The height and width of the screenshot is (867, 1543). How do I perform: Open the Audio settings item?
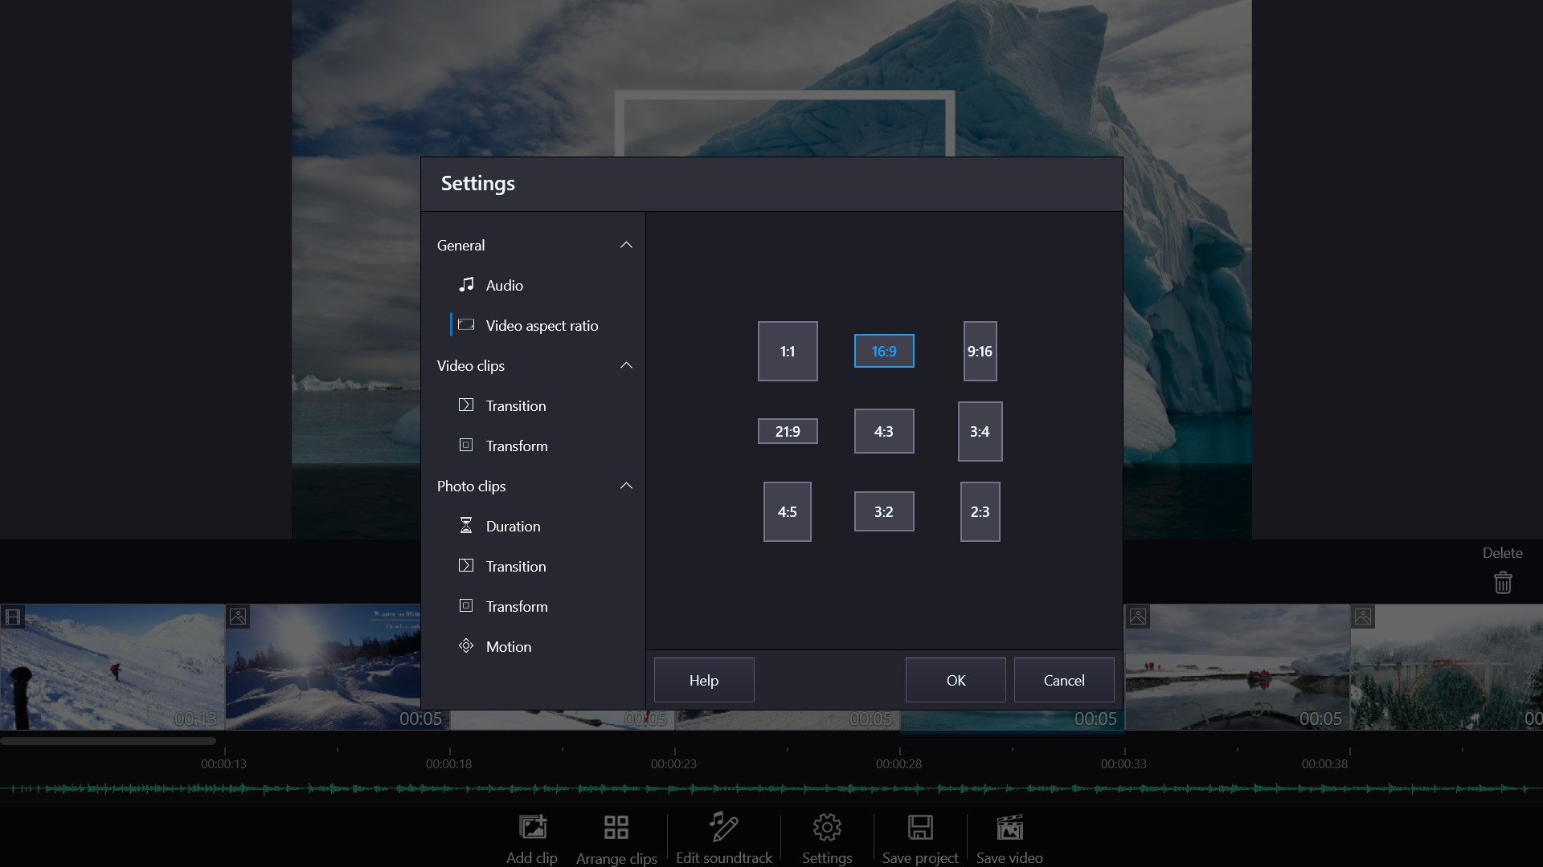pos(504,285)
